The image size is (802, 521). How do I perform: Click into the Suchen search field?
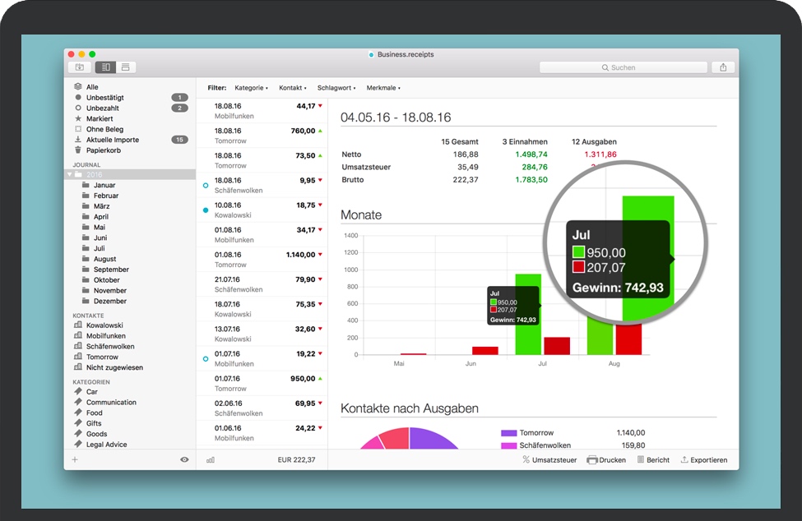623,67
